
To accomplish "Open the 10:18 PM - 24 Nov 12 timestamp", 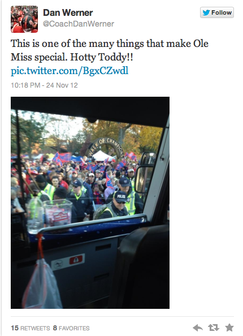I will [44, 85].
